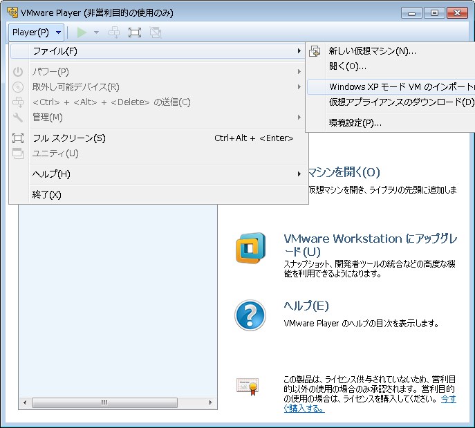Choose 開く(O)... in submenu
The image size is (475, 428).
tap(391, 66)
